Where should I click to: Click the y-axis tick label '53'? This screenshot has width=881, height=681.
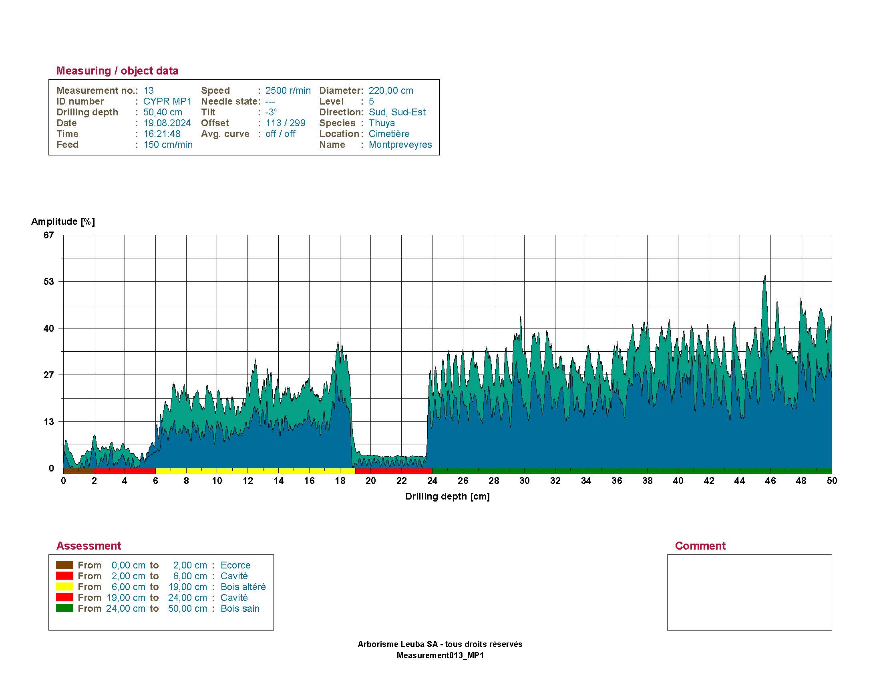(48, 282)
